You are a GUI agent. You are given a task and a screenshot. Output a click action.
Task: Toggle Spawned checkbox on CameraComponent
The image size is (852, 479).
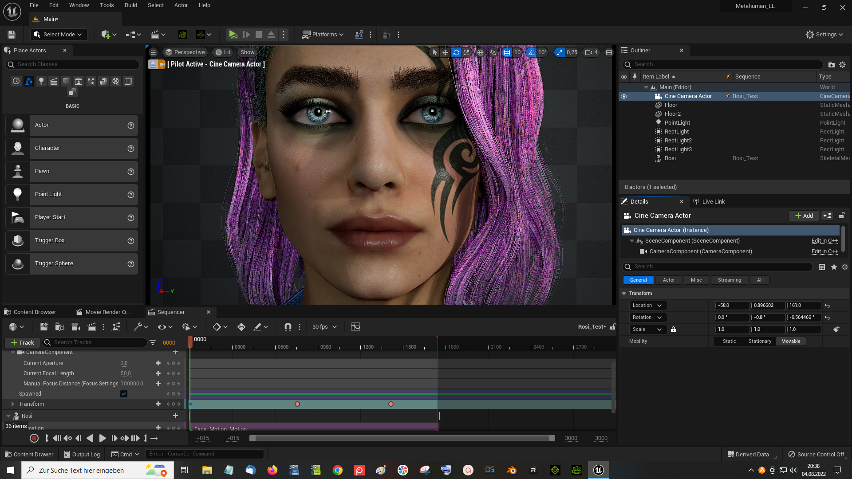tap(123, 393)
